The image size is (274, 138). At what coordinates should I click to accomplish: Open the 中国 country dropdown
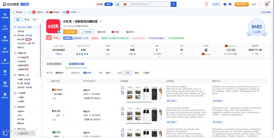[116, 32]
